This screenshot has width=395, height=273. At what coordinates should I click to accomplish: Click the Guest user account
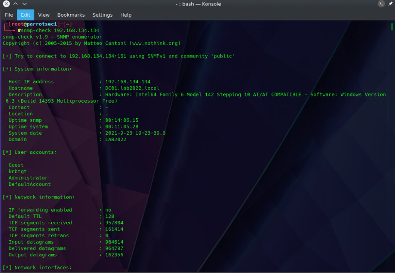coord(16,165)
